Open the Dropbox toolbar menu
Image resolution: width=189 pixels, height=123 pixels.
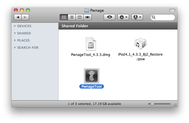(137, 17)
